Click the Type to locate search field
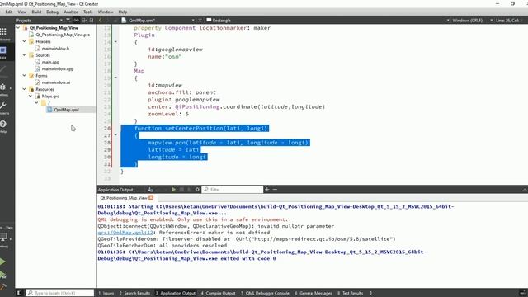The width and height of the screenshot is (528, 297). pos(60,293)
